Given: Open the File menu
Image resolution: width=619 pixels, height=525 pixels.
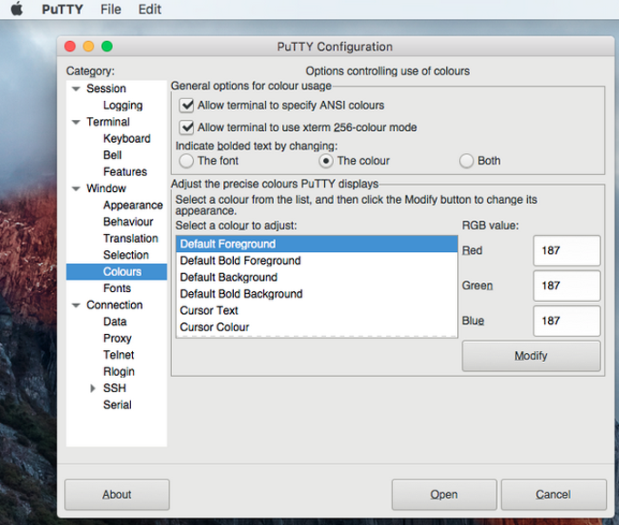Looking at the screenshot, I should click(110, 9).
